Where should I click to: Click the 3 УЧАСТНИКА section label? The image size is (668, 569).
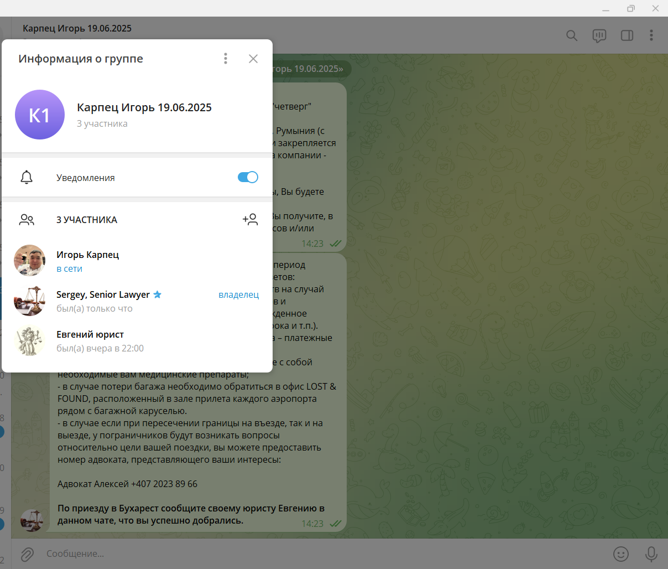(87, 220)
